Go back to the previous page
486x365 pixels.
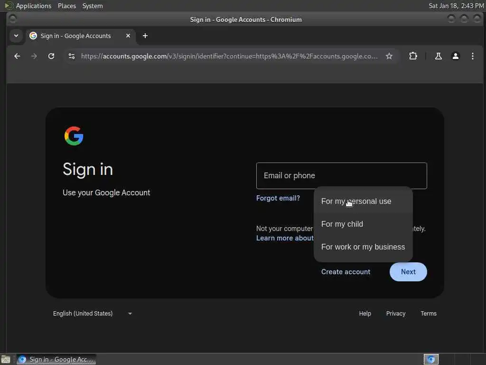[18, 56]
